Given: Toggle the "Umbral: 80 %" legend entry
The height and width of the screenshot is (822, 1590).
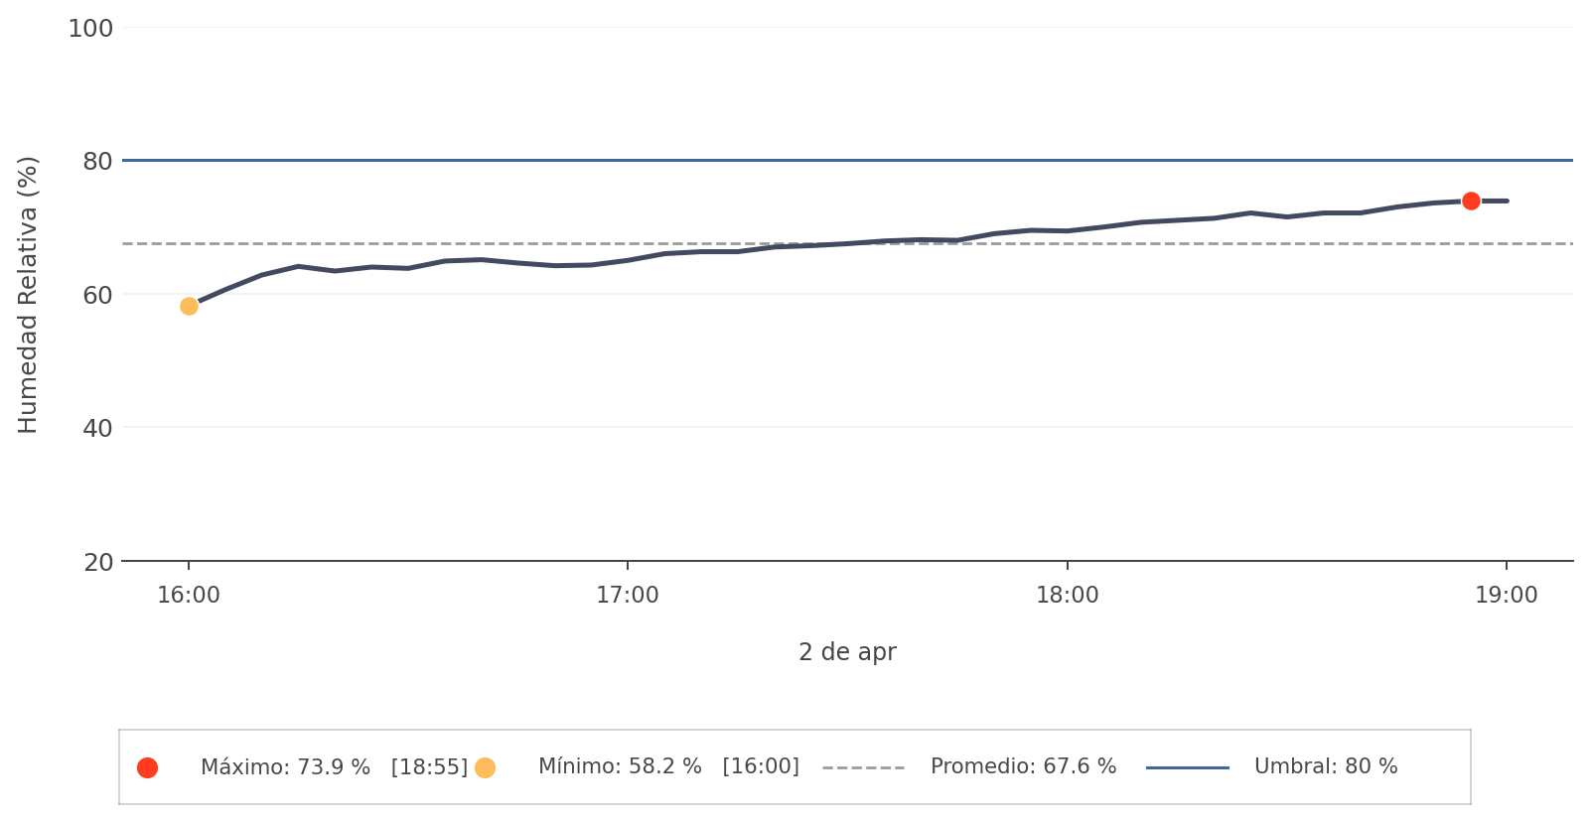Looking at the screenshot, I should point(1325,767).
